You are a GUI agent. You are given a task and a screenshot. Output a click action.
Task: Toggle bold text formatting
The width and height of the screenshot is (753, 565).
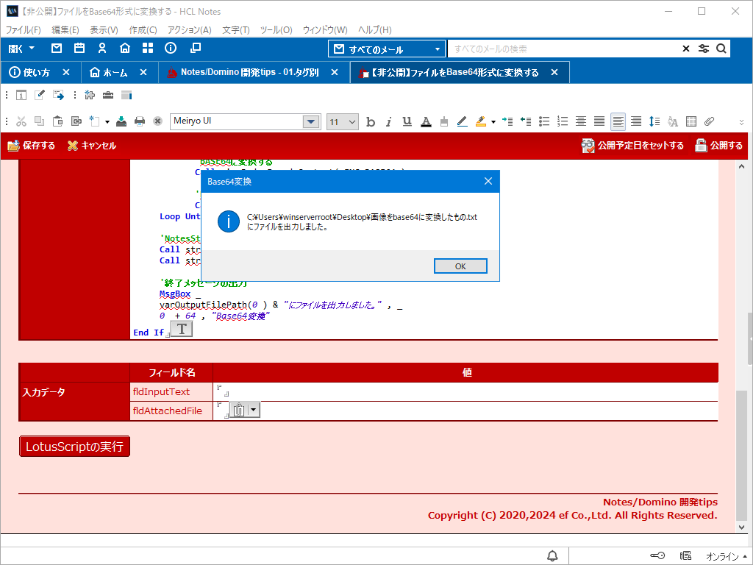[371, 122]
